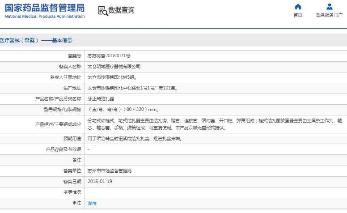The image size is (347, 213).
Task: Click the 备案人注册地址 label
Action: coord(65,77)
